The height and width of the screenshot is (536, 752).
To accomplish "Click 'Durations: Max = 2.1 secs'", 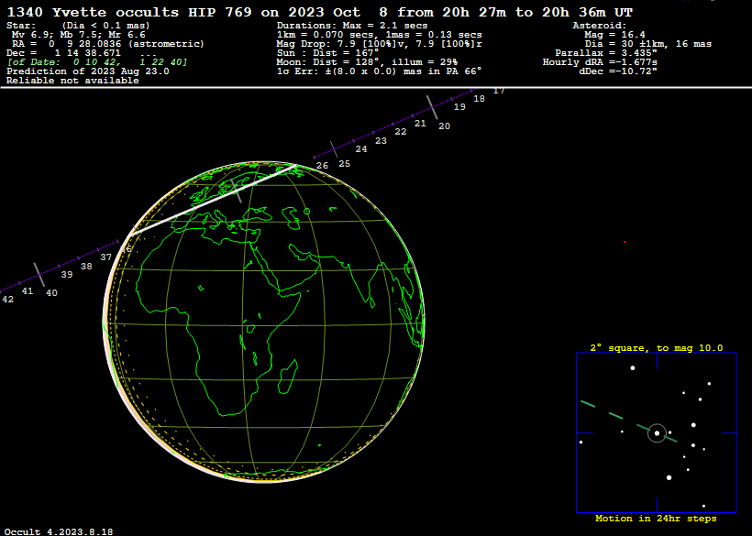I will tap(352, 26).
